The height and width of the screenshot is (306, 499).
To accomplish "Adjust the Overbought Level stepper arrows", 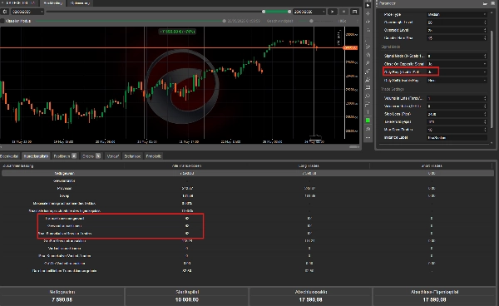I will coord(485,22).
